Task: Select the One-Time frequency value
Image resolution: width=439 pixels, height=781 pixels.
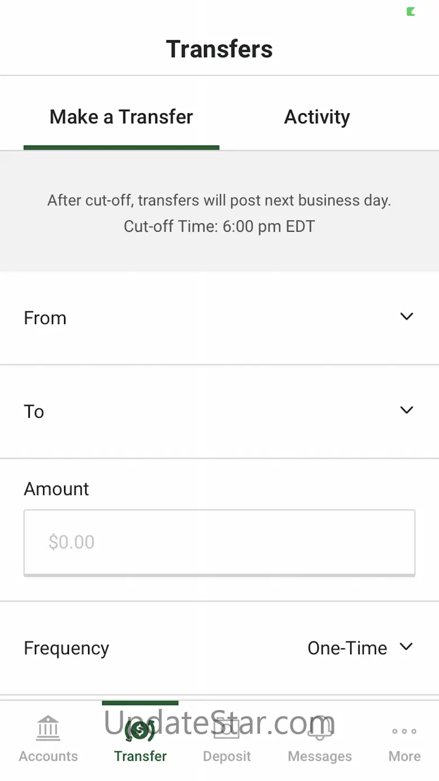Action: point(347,648)
